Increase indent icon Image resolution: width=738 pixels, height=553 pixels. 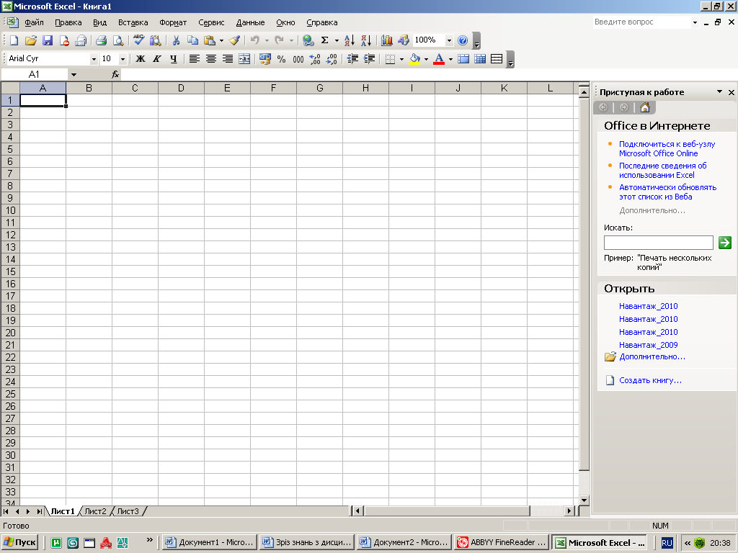(370, 59)
